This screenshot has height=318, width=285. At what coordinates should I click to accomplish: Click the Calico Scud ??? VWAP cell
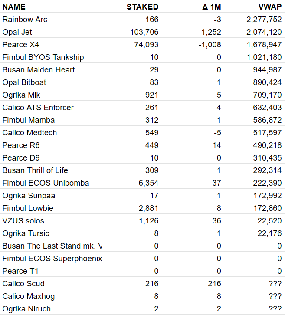[275, 284]
